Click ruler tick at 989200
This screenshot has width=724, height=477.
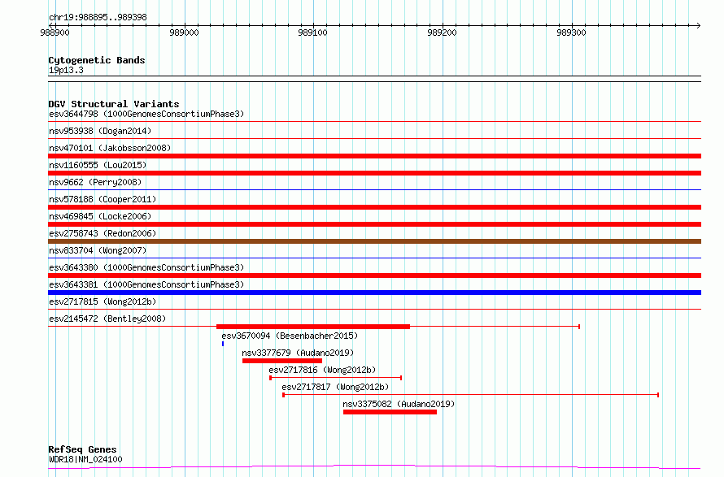(x=443, y=33)
